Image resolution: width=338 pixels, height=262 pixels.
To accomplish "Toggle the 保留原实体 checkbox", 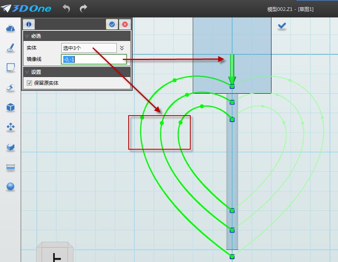I will [x=29, y=83].
